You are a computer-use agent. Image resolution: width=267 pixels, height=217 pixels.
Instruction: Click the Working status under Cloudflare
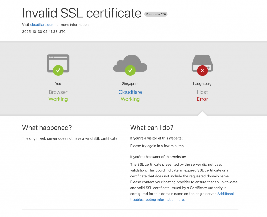coord(130,99)
